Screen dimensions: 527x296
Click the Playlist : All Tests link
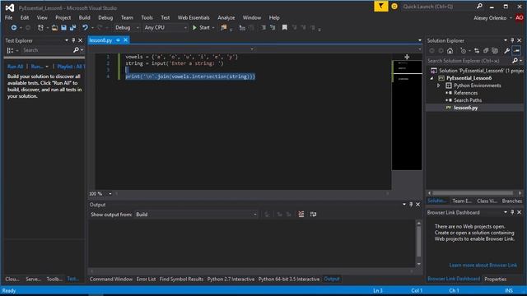(x=71, y=67)
